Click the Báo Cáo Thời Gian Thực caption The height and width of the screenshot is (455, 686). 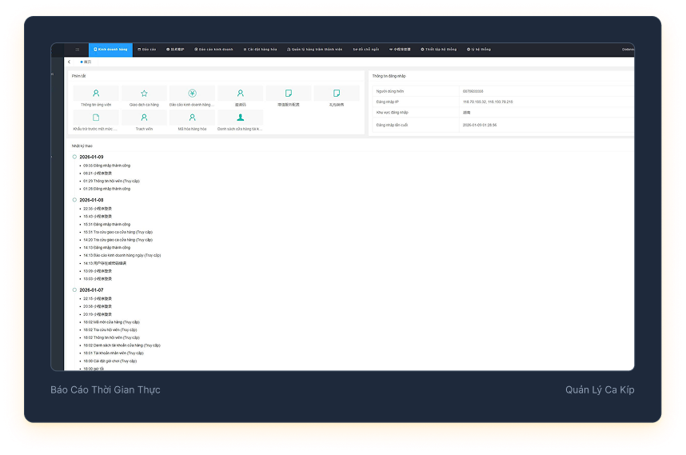105,390
